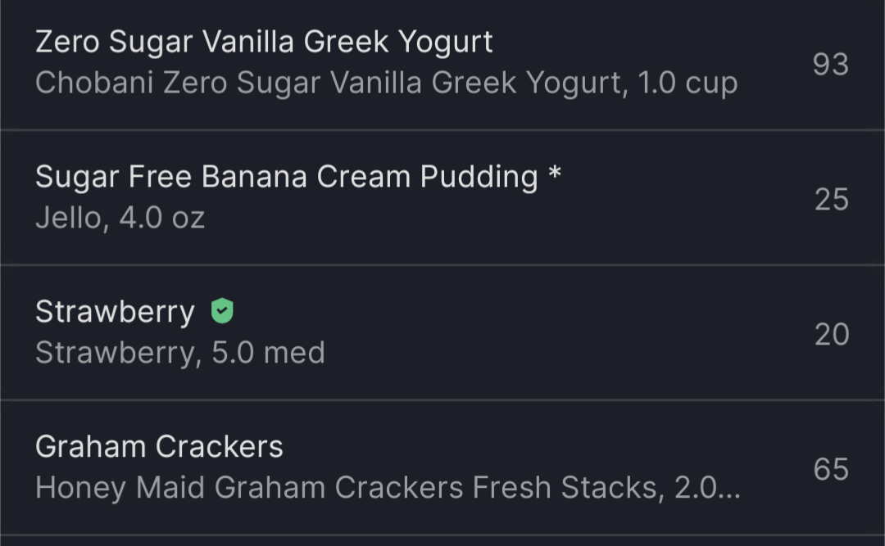This screenshot has height=546, width=885.
Task: Click the 25 calorie value for pudding
Action: tap(832, 199)
